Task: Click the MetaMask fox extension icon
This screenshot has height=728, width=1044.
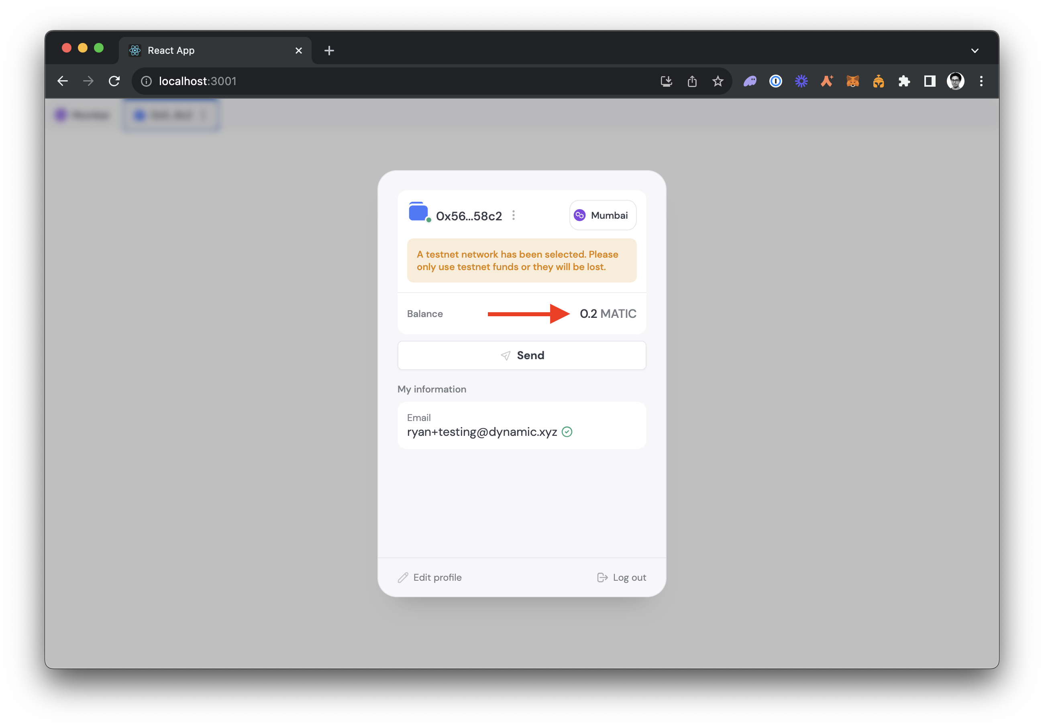Action: [x=852, y=81]
